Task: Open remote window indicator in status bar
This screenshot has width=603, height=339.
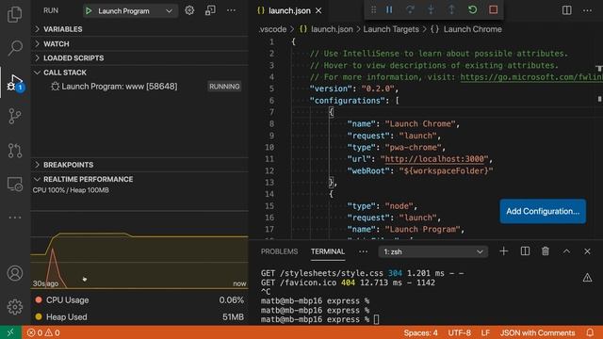Action: [x=10, y=332]
